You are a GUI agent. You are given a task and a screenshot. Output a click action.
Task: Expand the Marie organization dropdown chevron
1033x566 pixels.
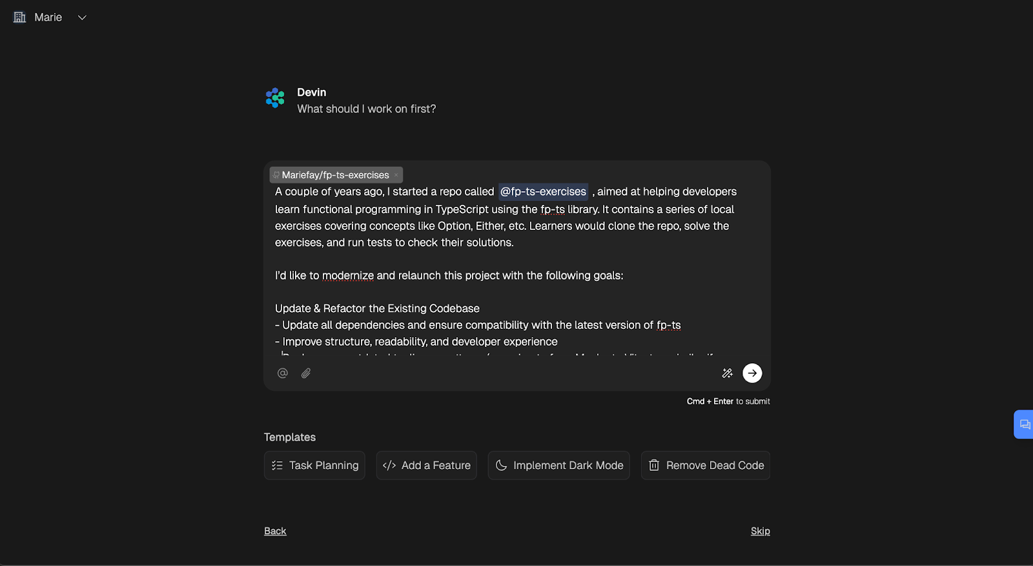[82, 17]
